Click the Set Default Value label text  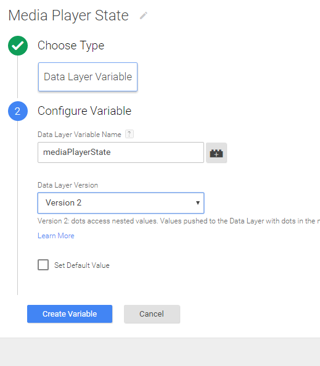click(82, 265)
